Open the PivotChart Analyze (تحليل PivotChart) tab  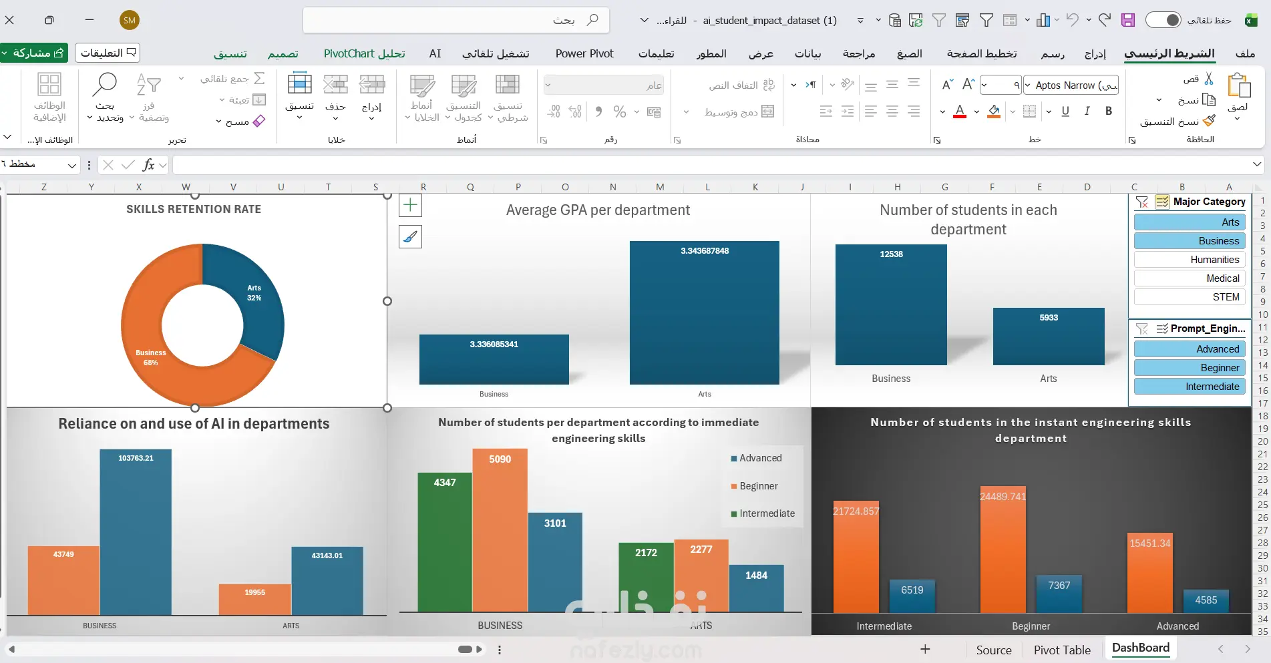coord(364,53)
